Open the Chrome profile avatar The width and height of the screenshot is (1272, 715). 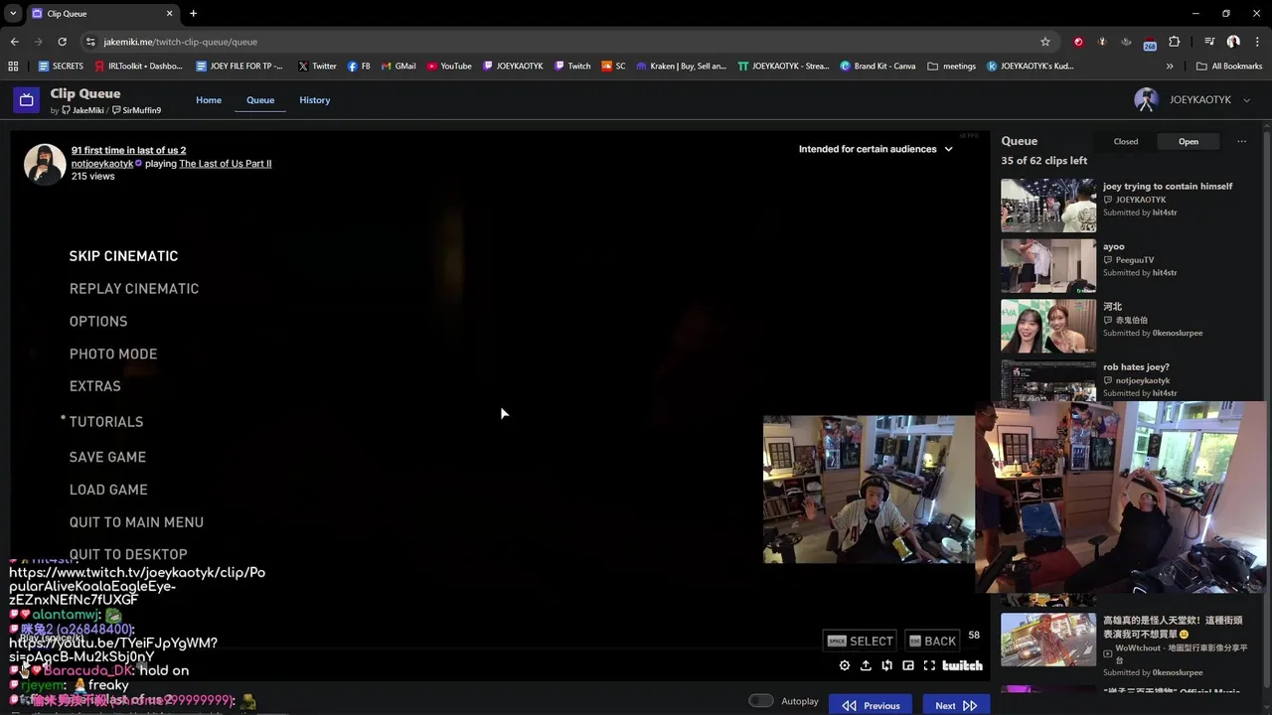[1233, 42]
